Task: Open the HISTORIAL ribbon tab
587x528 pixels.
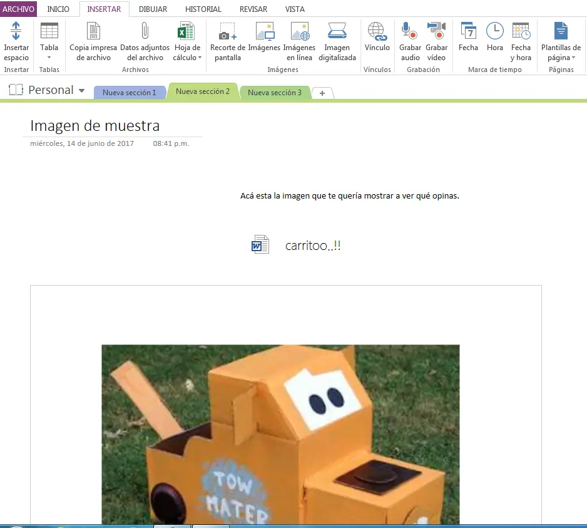Action: (203, 9)
